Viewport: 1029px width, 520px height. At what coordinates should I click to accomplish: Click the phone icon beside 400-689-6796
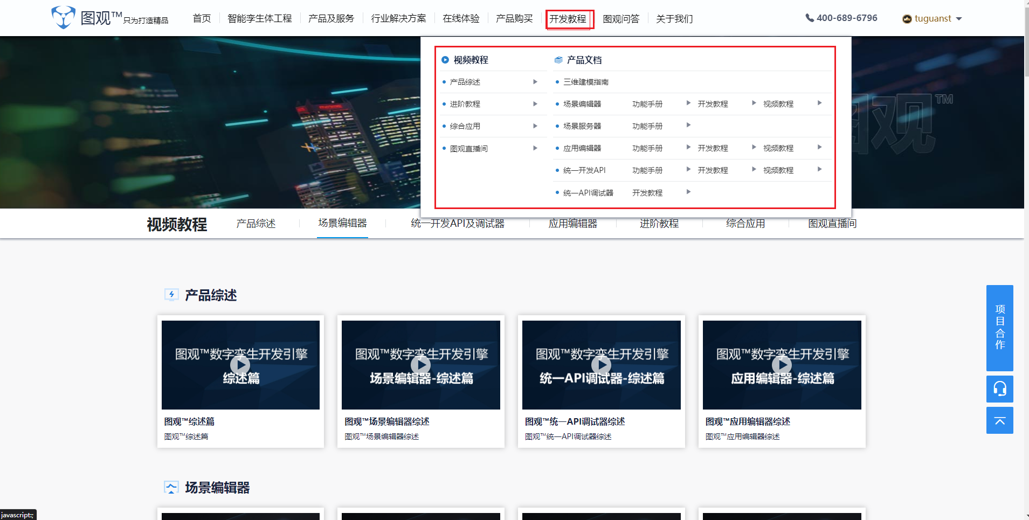[x=810, y=18]
